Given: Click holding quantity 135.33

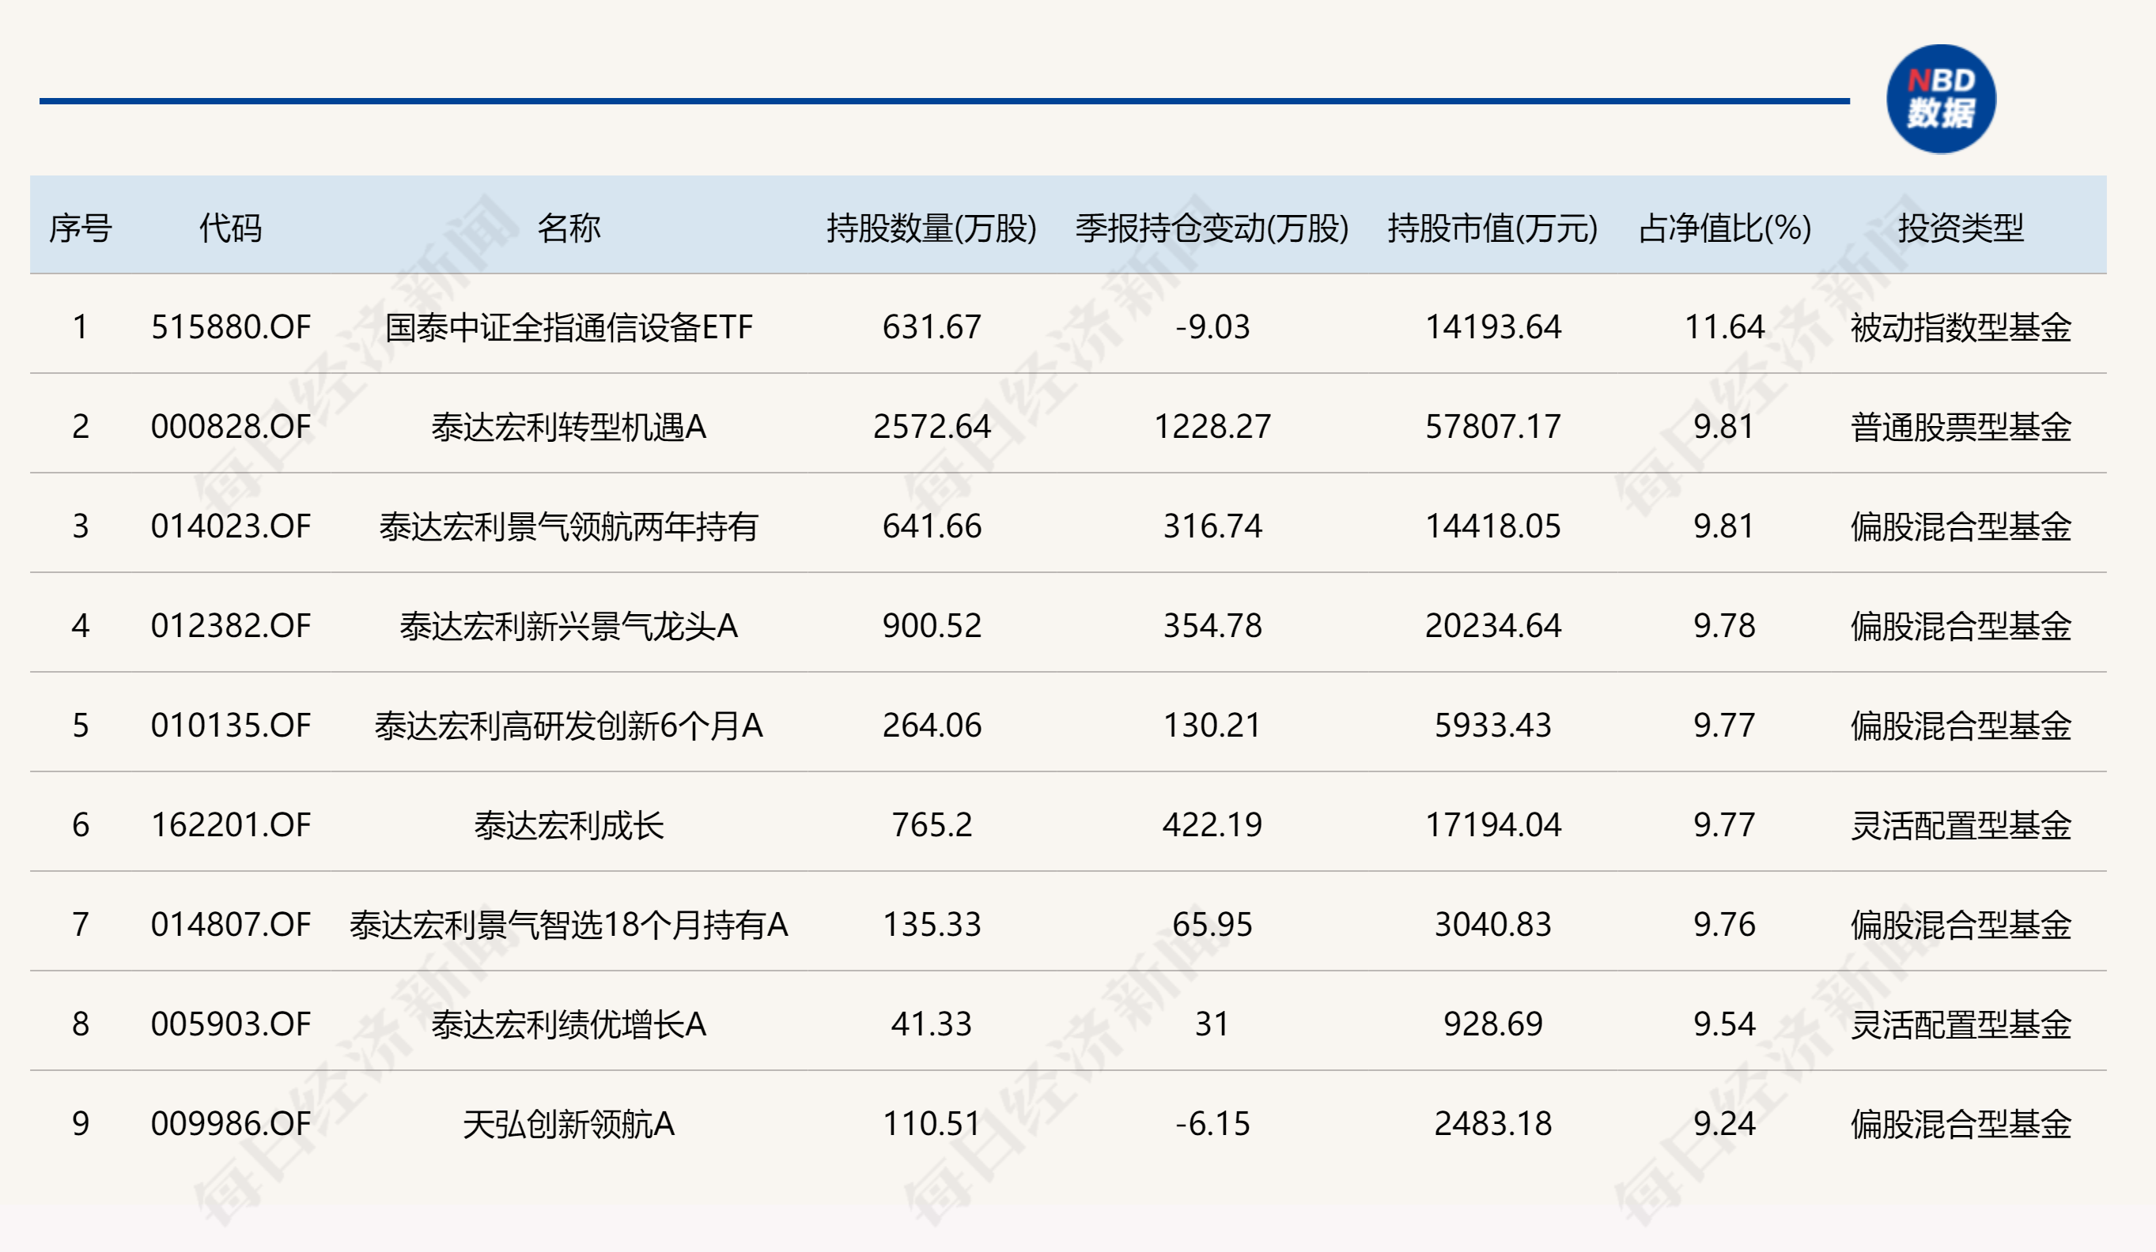Looking at the screenshot, I should [932, 926].
